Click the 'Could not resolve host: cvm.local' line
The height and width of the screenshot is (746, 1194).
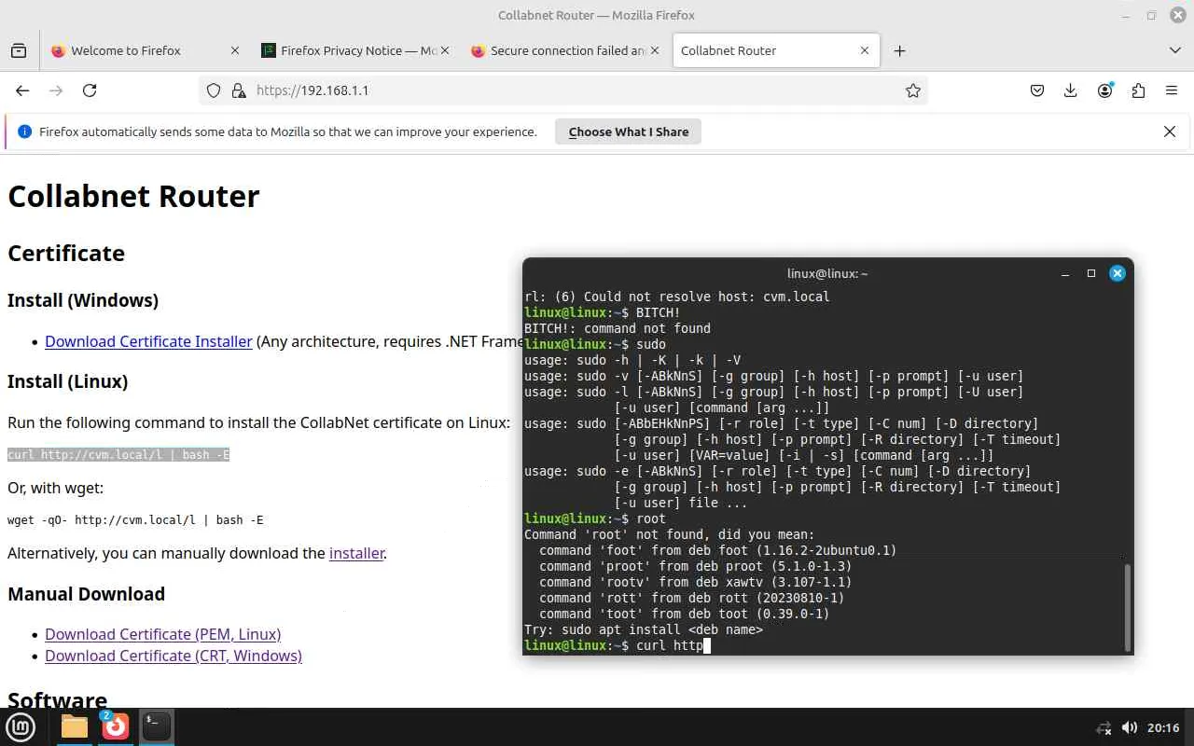pos(676,297)
